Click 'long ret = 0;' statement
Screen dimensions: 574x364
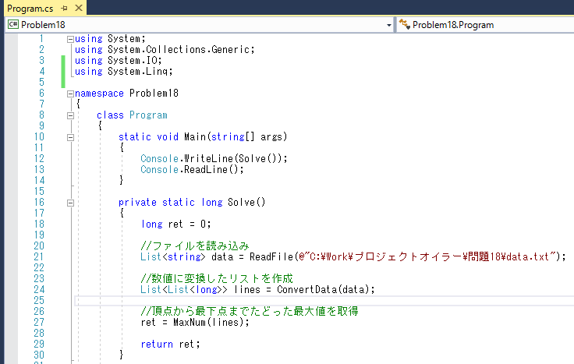176,224
